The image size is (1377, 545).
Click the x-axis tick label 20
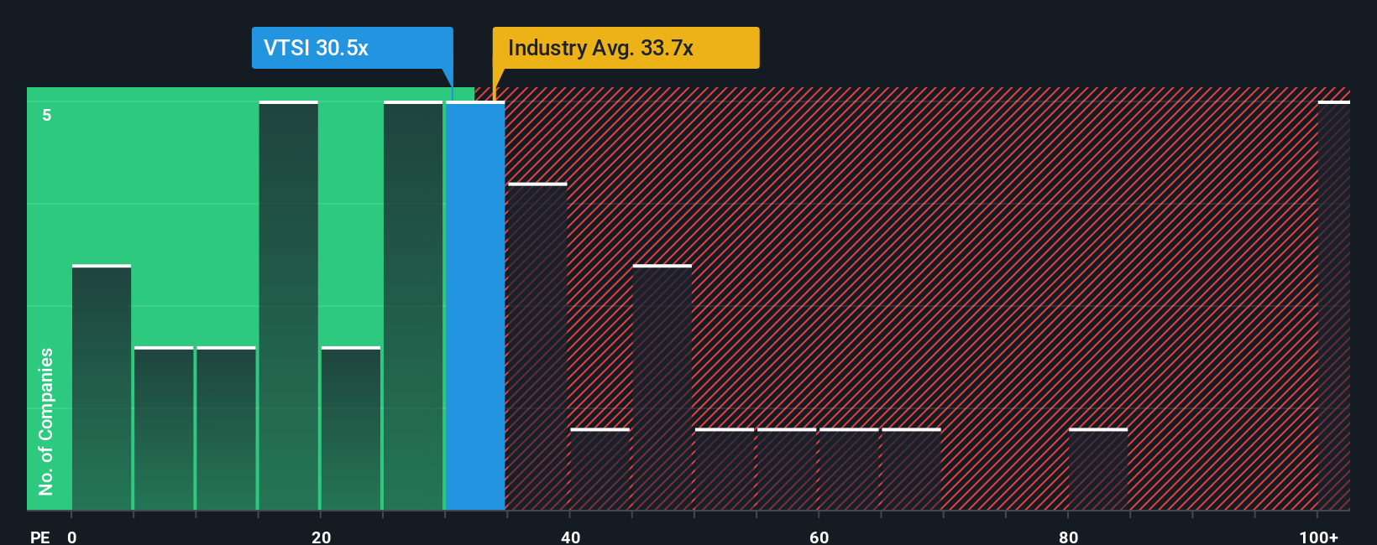pyautogui.click(x=321, y=537)
